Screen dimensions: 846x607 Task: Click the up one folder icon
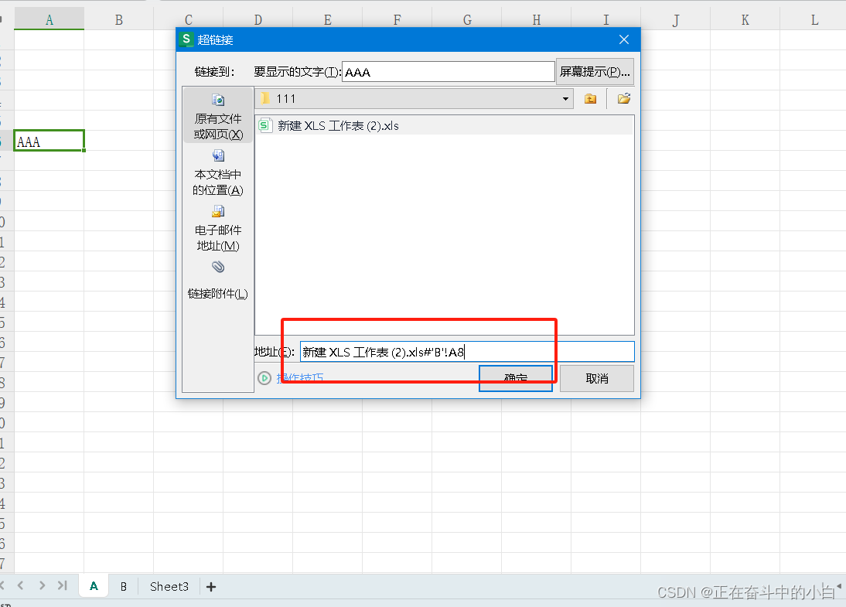590,98
